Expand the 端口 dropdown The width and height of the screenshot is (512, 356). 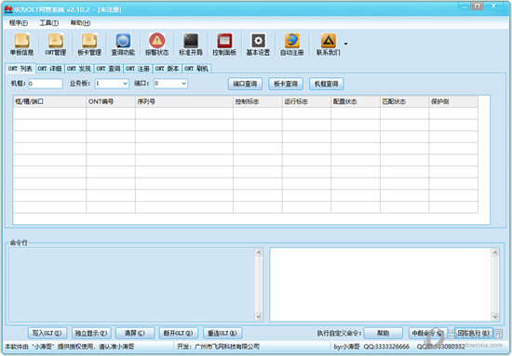point(184,84)
